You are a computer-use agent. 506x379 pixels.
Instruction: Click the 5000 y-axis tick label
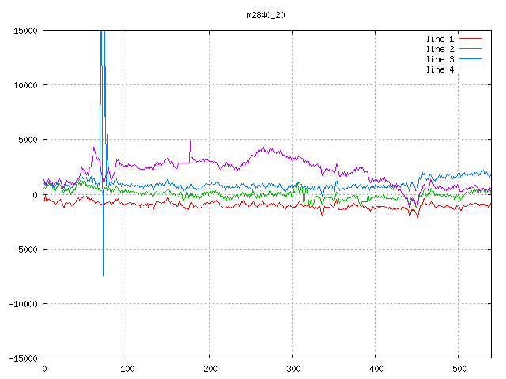[26, 140]
